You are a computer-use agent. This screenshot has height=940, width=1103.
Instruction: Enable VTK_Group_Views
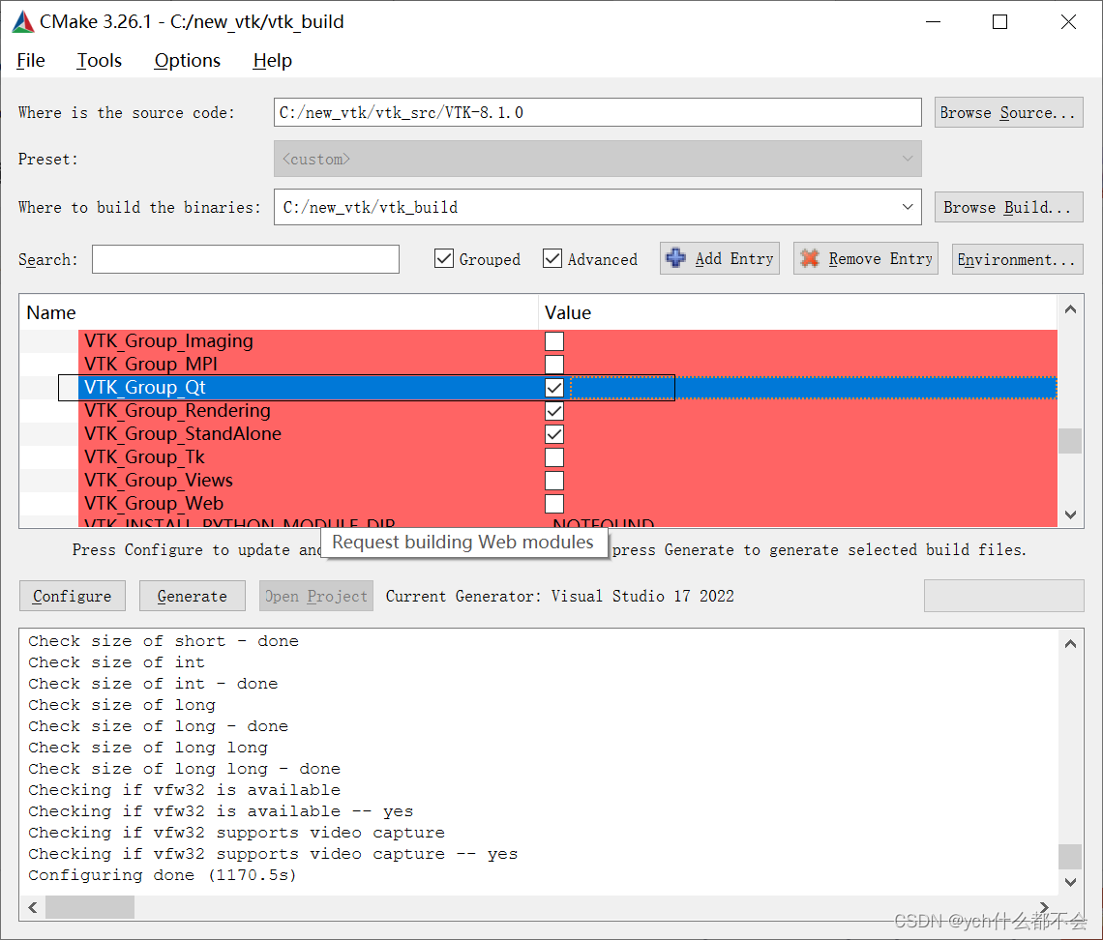point(553,480)
